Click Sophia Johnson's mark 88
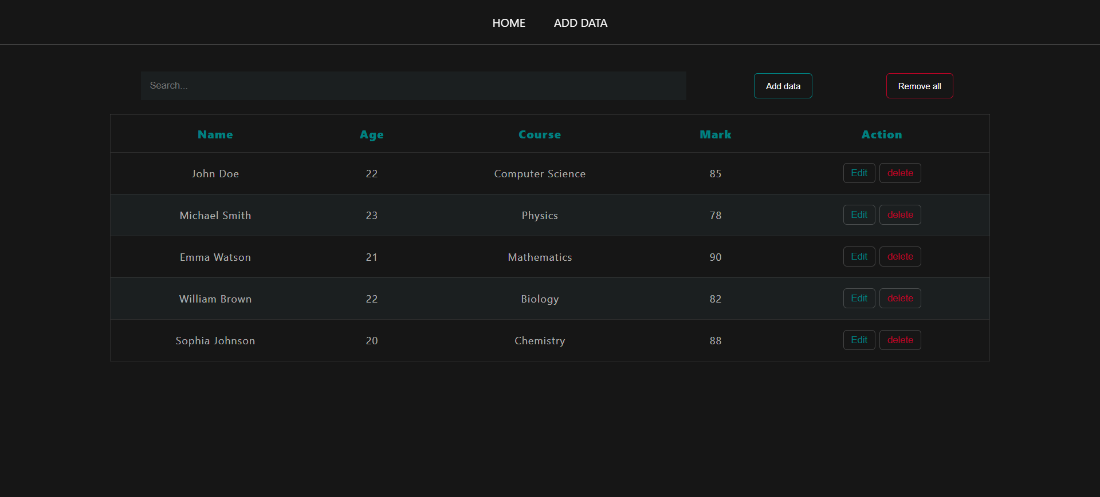The image size is (1100, 497). tap(716, 341)
